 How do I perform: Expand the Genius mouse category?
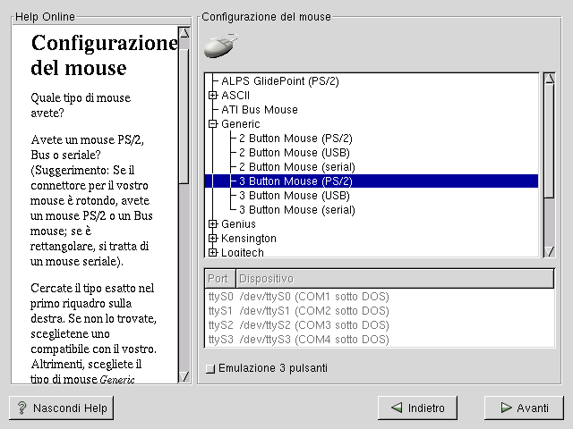pos(212,224)
